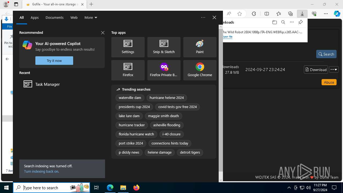Open search panel options ellipsis

coord(203,17)
